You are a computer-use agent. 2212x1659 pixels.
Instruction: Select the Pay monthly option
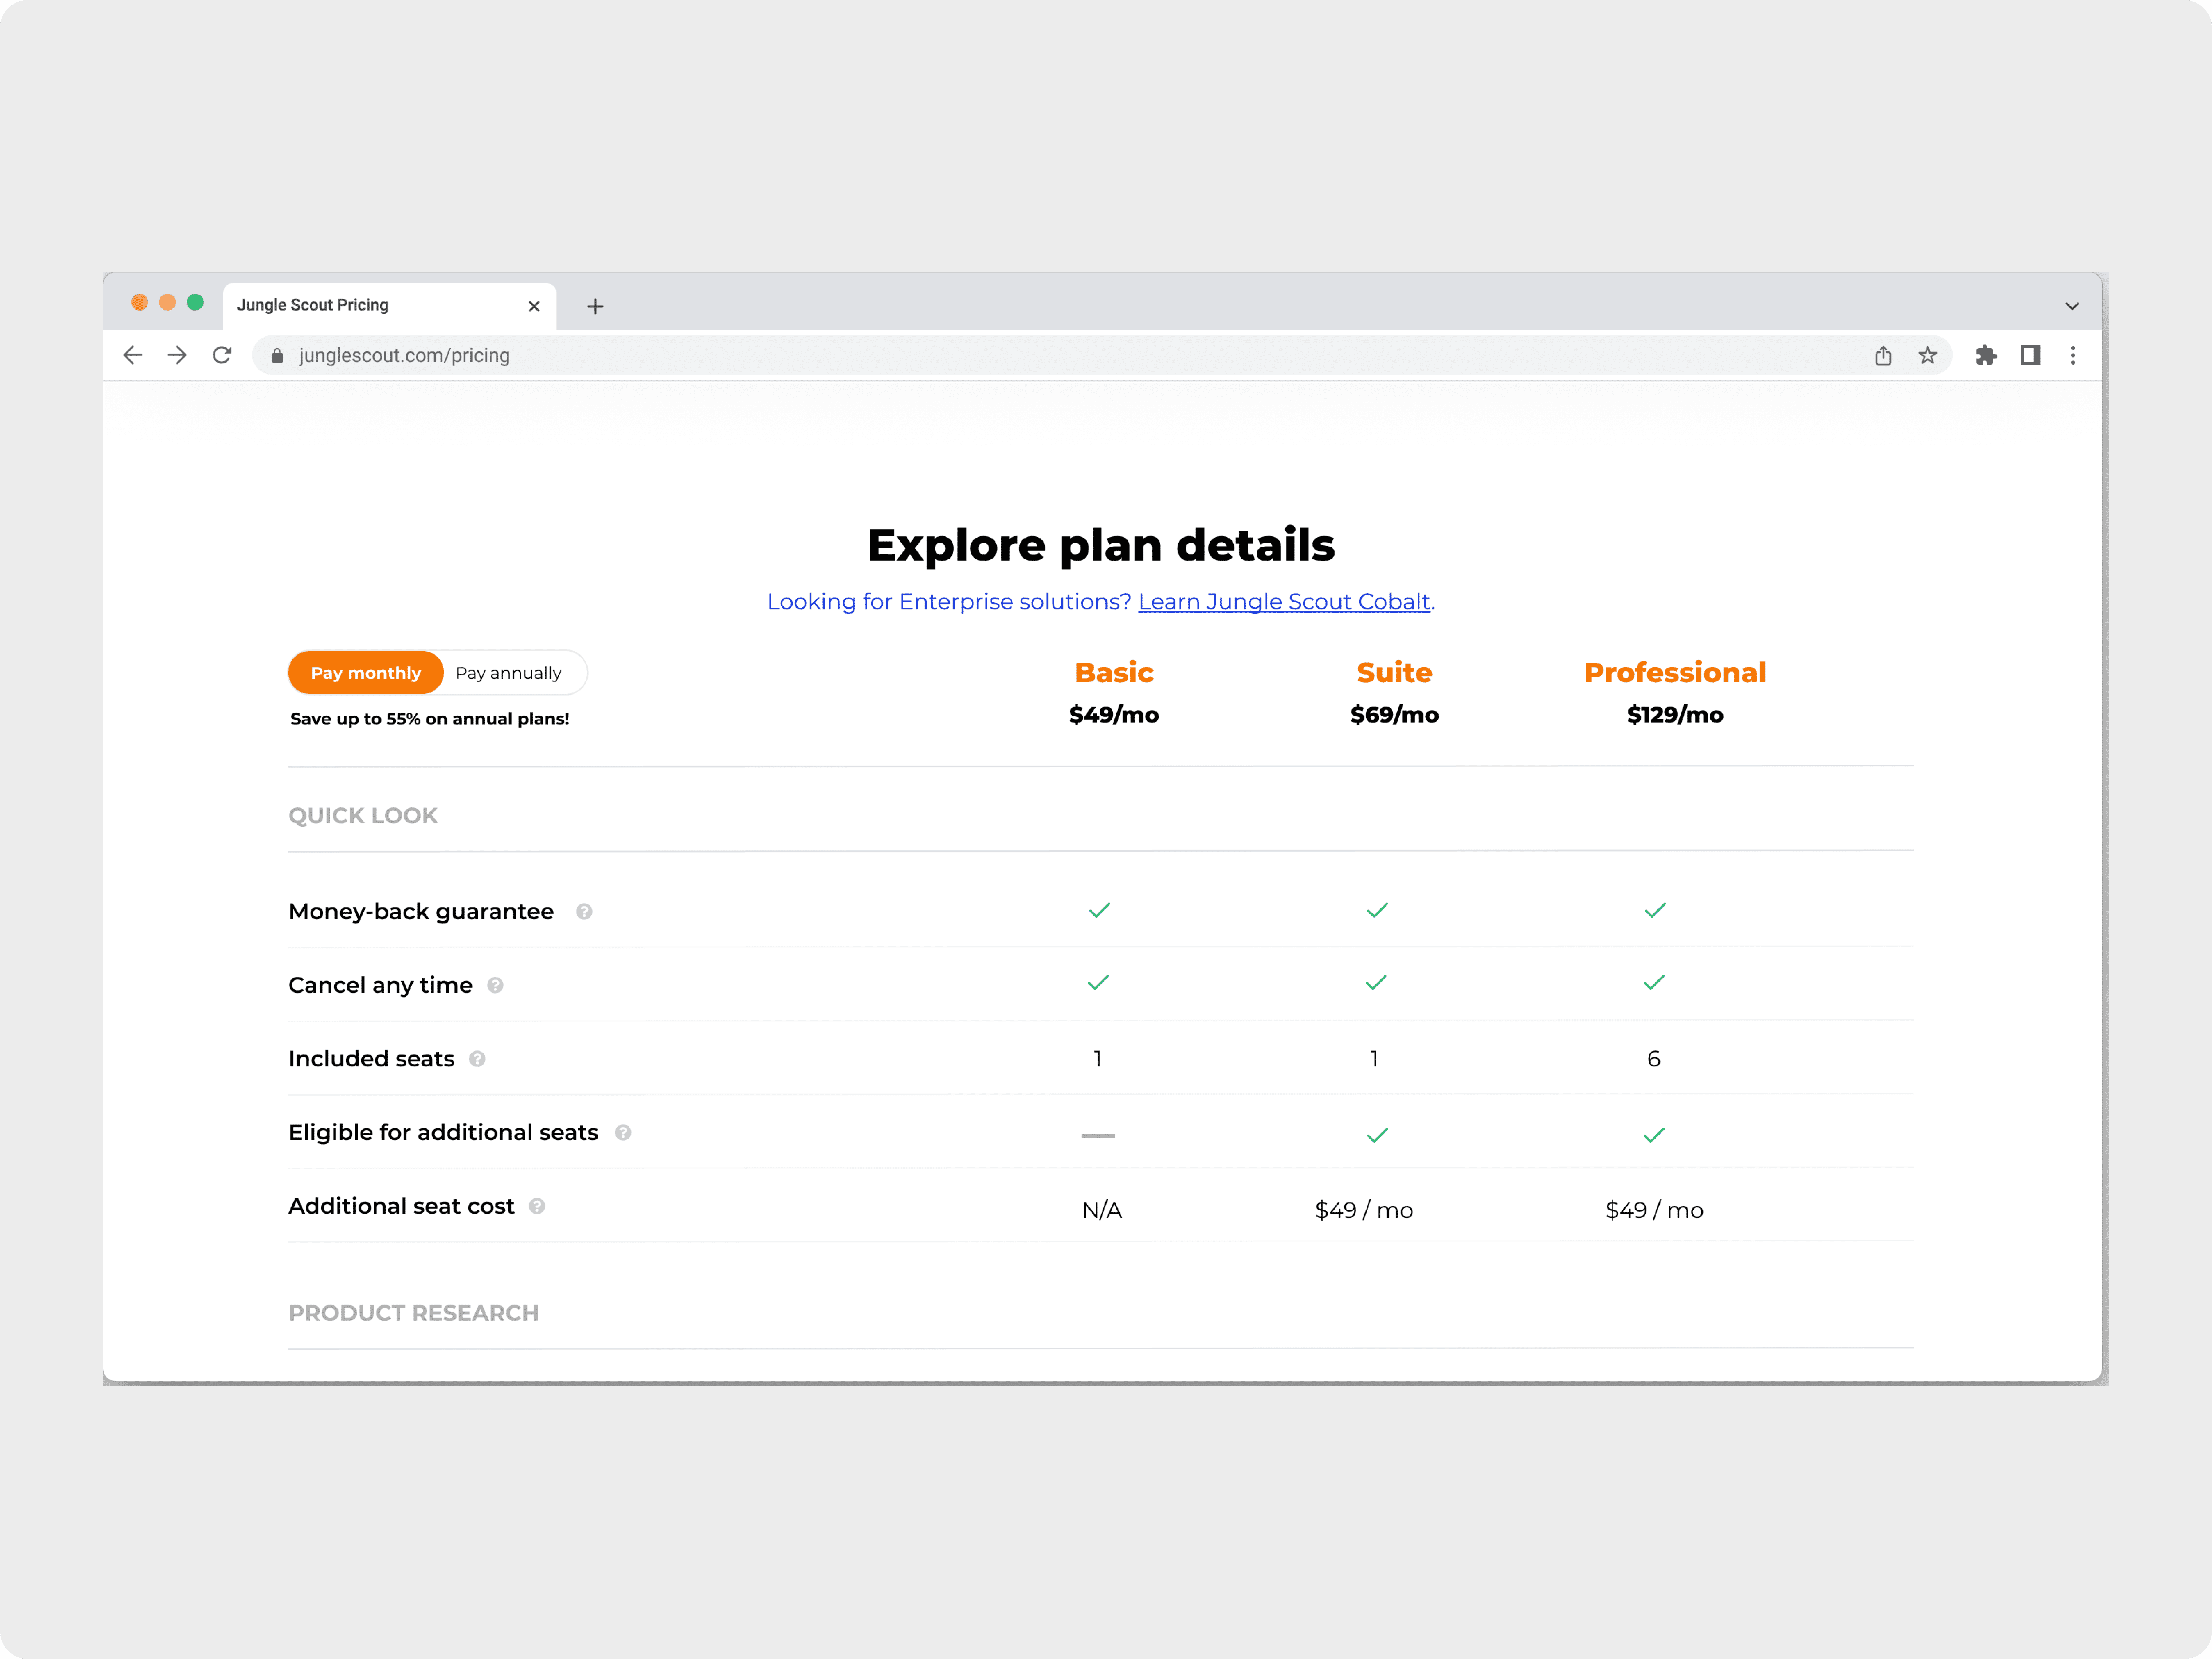click(x=366, y=673)
